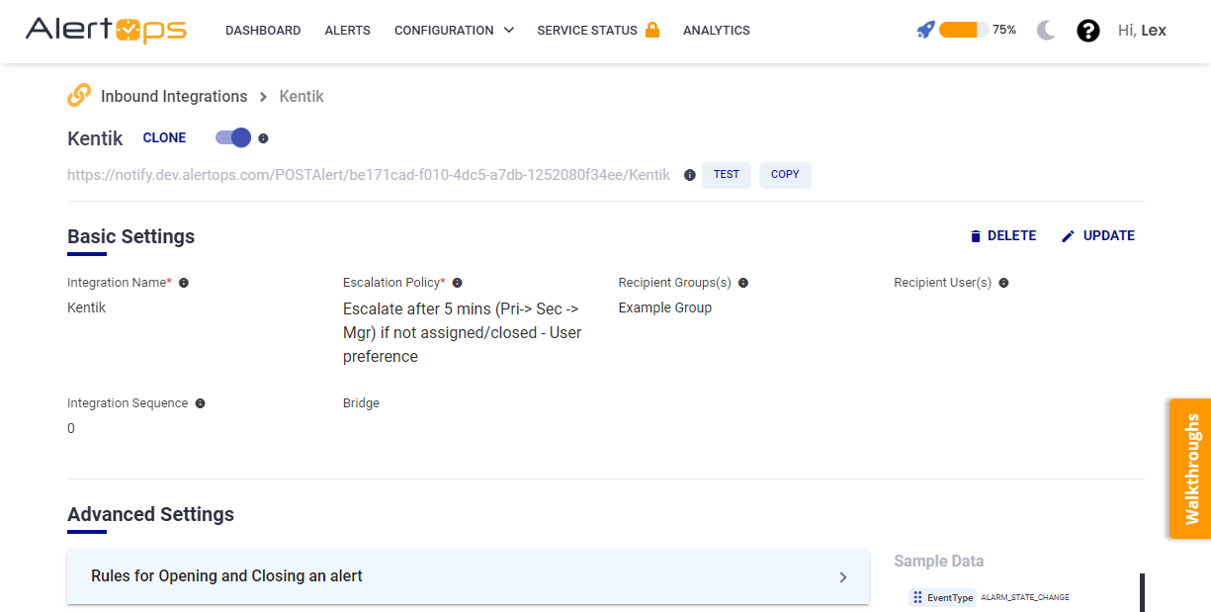The image size is (1211, 612).
Task: Open the Walkthroughs side tab
Action: [1190, 469]
